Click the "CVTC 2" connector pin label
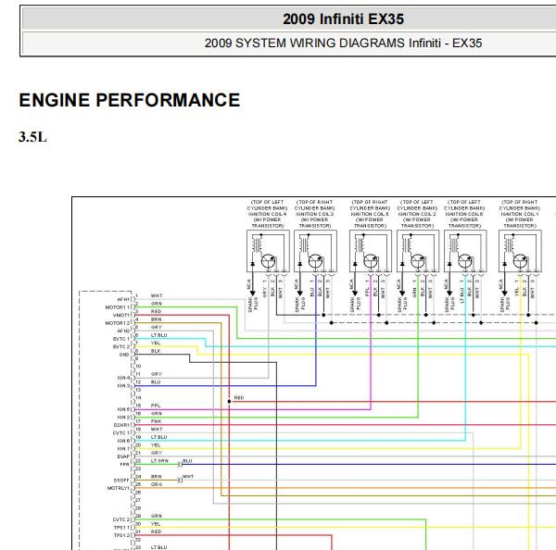Screen dimensions: 556x550 [121, 519]
